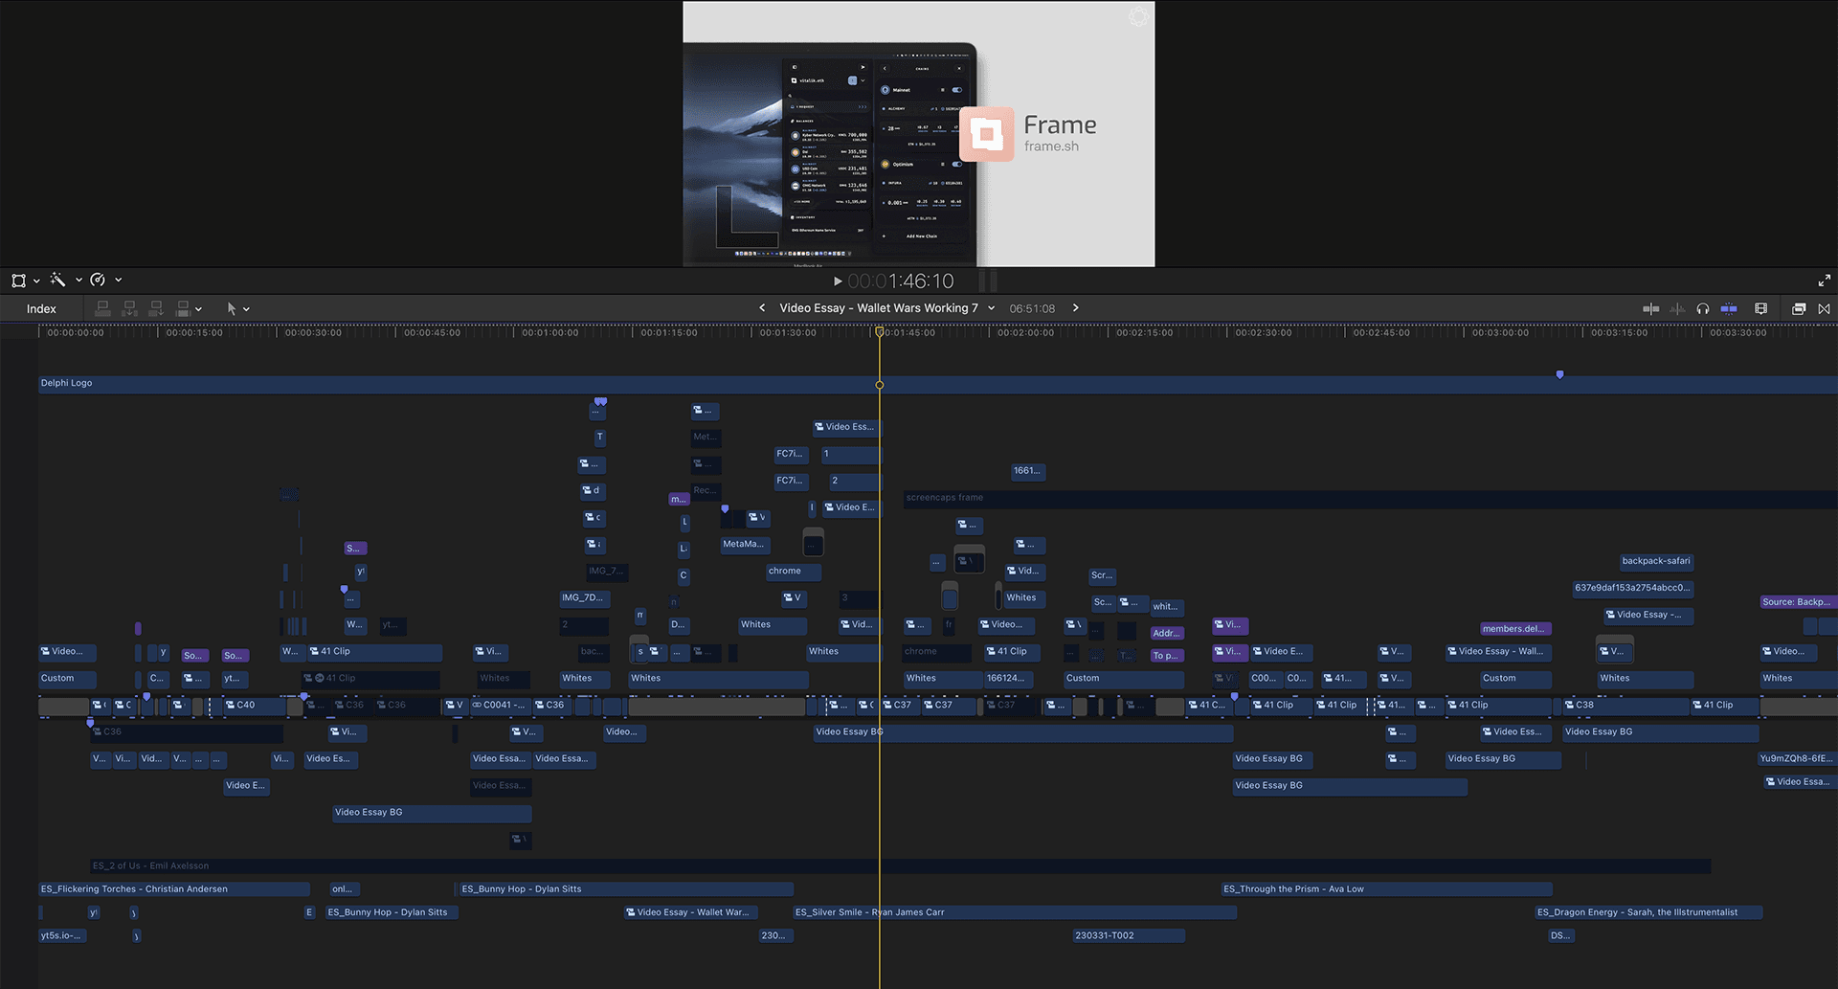The height and width of the screenshot is (989, 1838).
Task: Go back in timeline history
Action: click(762, 308)
